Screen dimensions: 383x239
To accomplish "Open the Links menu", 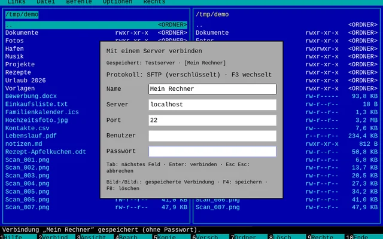I will coord(16,2).
